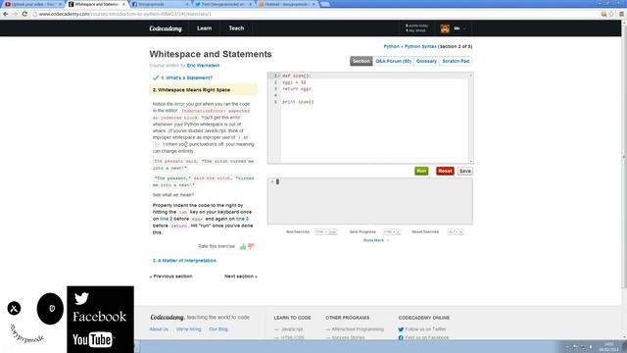The image size is (627, 353).
Task: Click the volume icon in system tray
Action: (591, 347)
